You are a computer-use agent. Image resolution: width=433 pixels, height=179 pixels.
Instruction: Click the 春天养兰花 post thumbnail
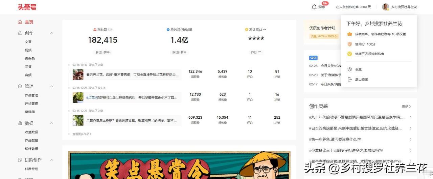pyautogui.click(x=78, y=74)
